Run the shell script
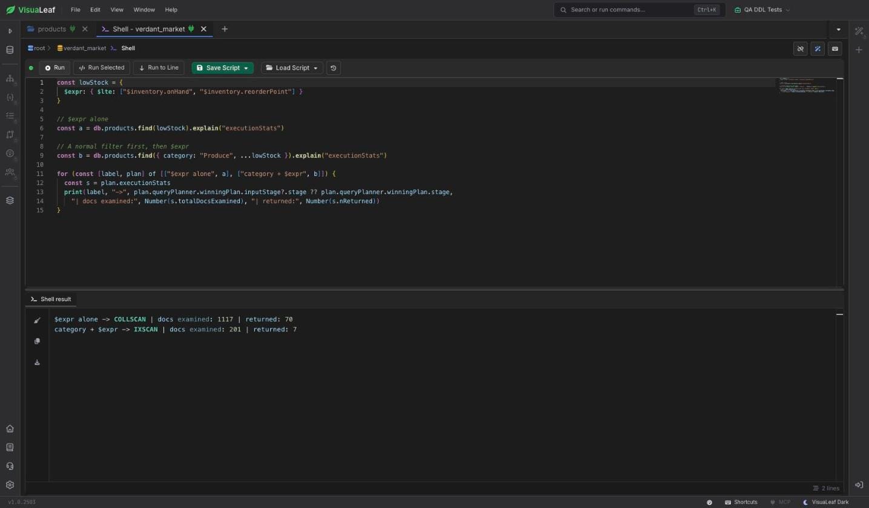 [x=55, y=68]
